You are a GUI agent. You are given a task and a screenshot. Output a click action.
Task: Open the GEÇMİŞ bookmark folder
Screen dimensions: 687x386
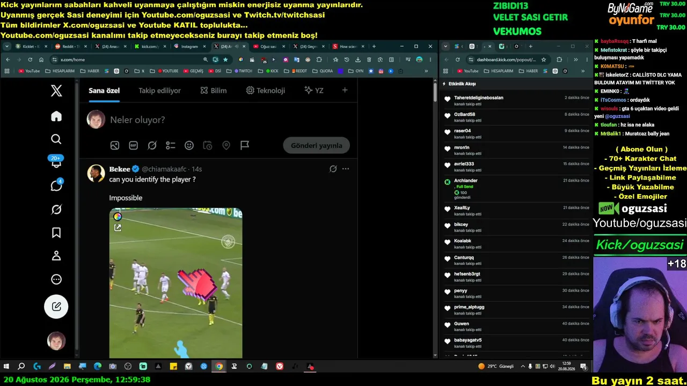[x=193, y=71]
